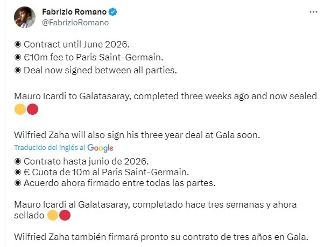
Task: Click the bullet before "Contract until June 2026"
Action: click(18, 44)
